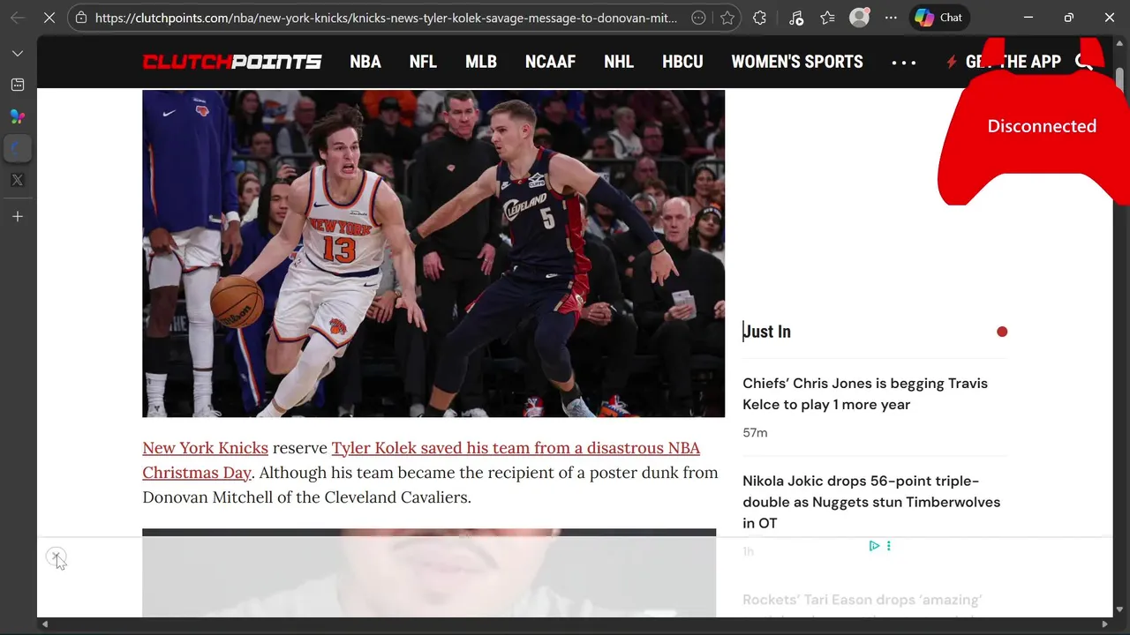Click the address bar URL

point(387,18)
